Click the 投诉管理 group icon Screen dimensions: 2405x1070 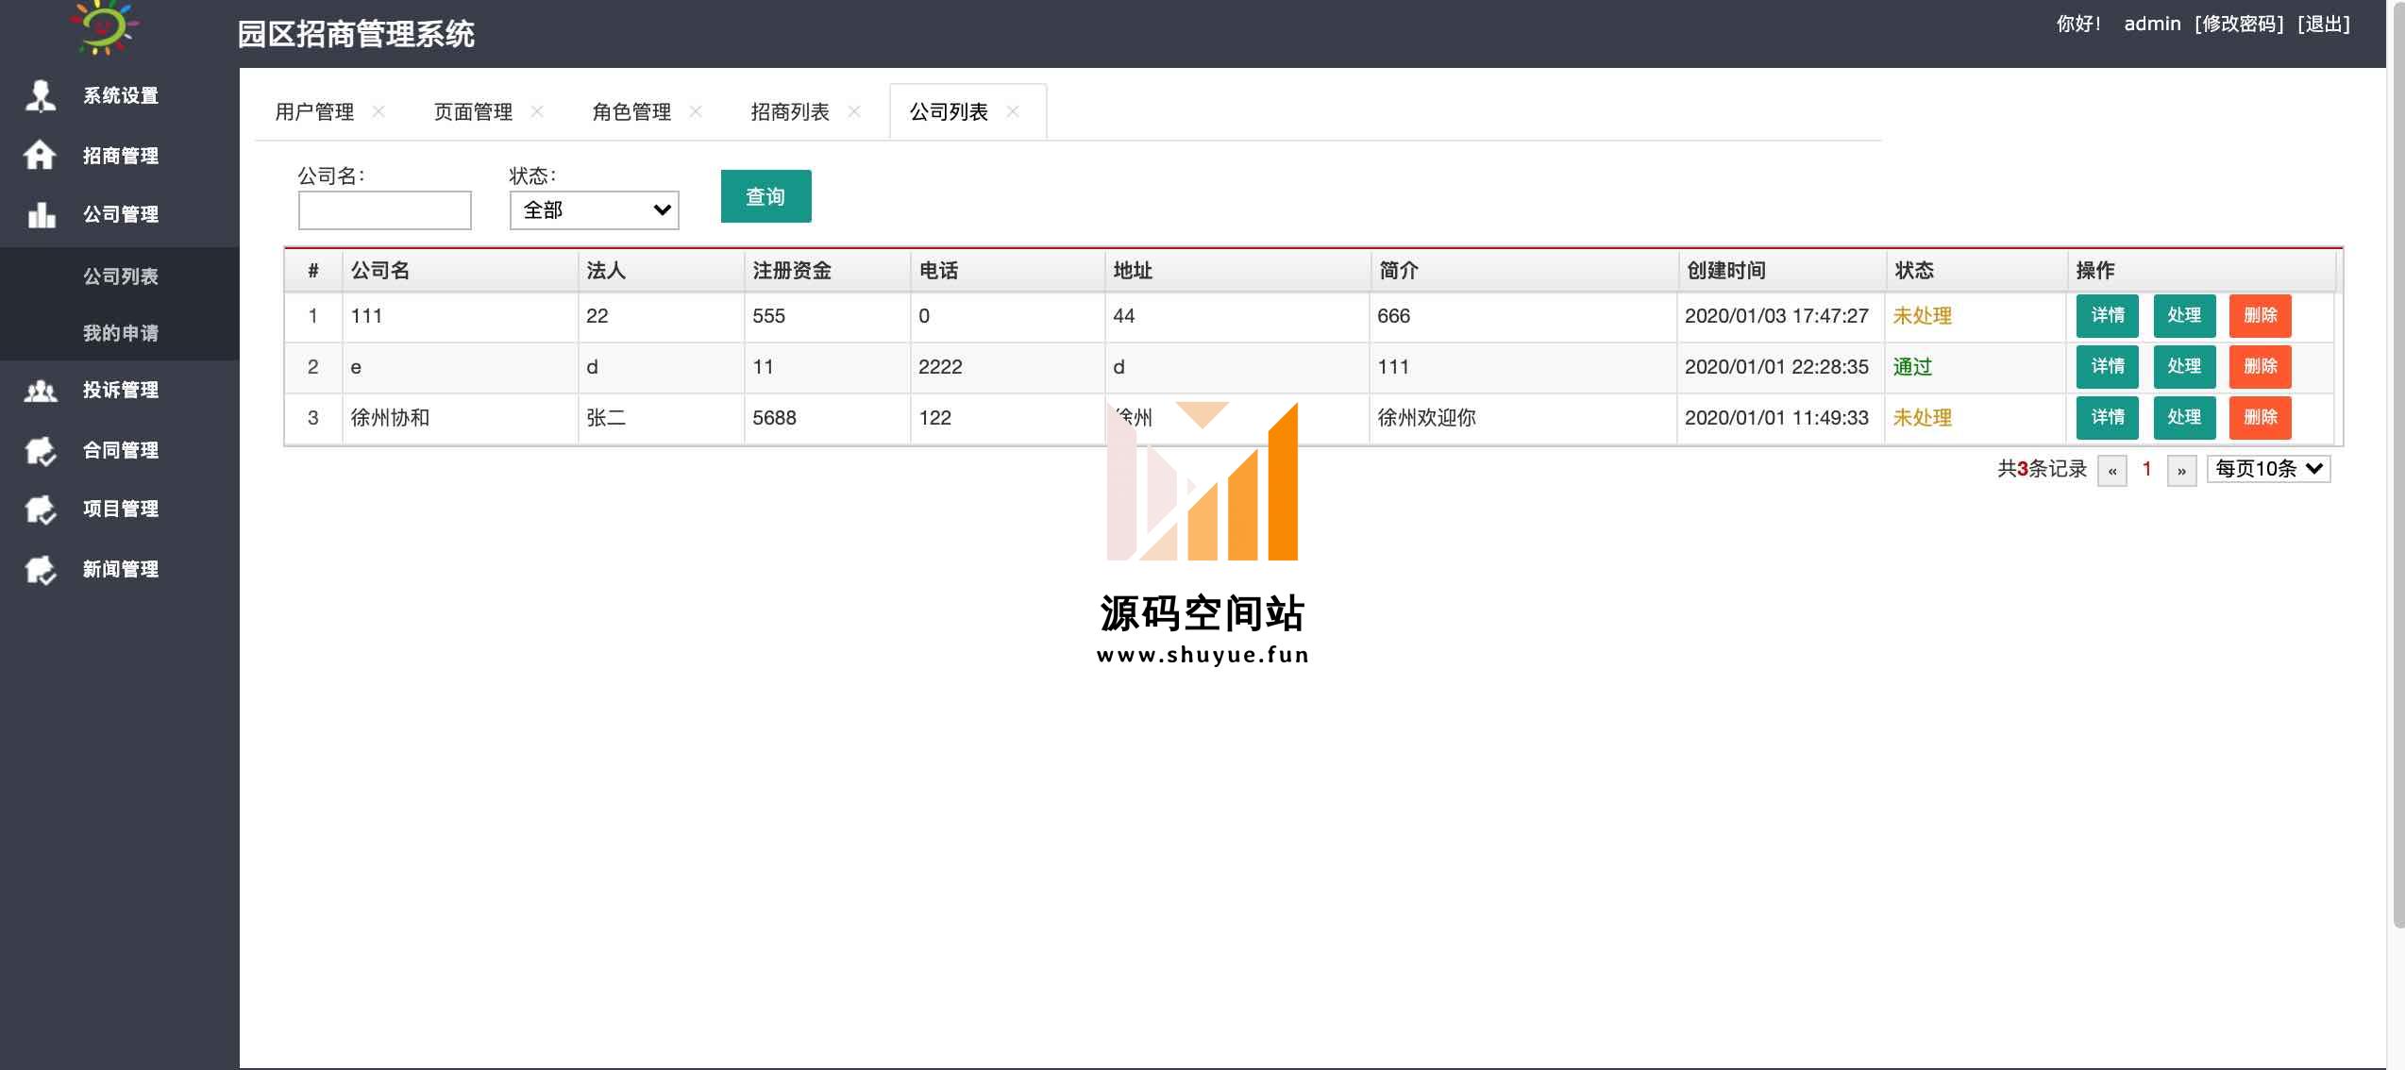tap(41, 390)
